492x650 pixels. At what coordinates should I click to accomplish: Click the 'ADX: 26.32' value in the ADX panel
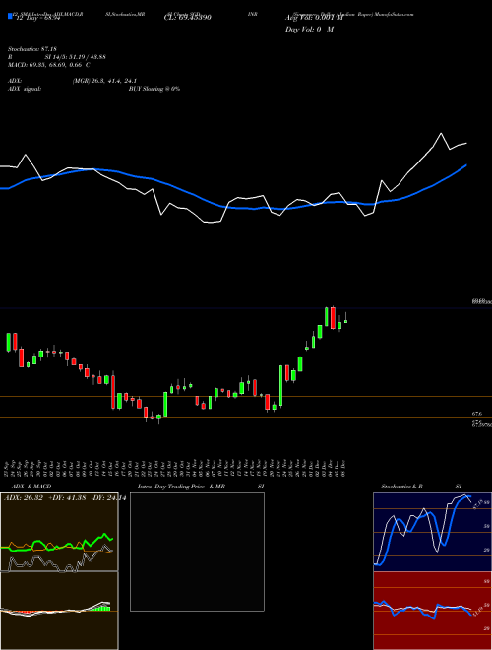pyautogui.click(x=24, y=498)
